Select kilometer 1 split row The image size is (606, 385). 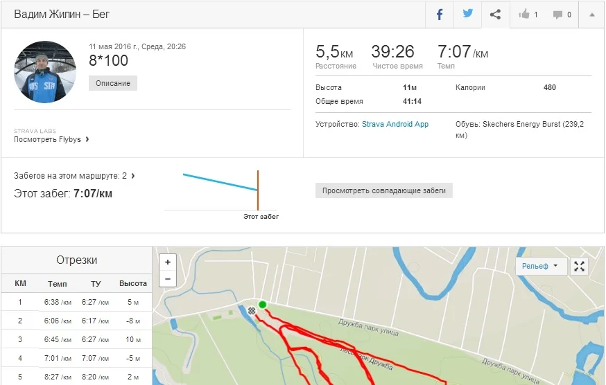pos(76,302)
